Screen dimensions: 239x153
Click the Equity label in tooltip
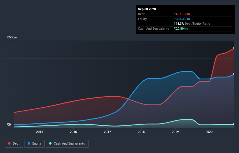click(142, 19)
